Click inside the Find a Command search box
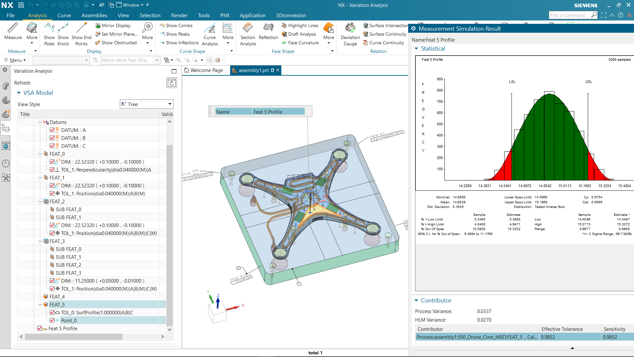 click(570, 15)
